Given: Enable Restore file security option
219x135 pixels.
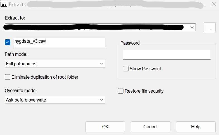Looking at the screenshot, I should pos(121,91).
